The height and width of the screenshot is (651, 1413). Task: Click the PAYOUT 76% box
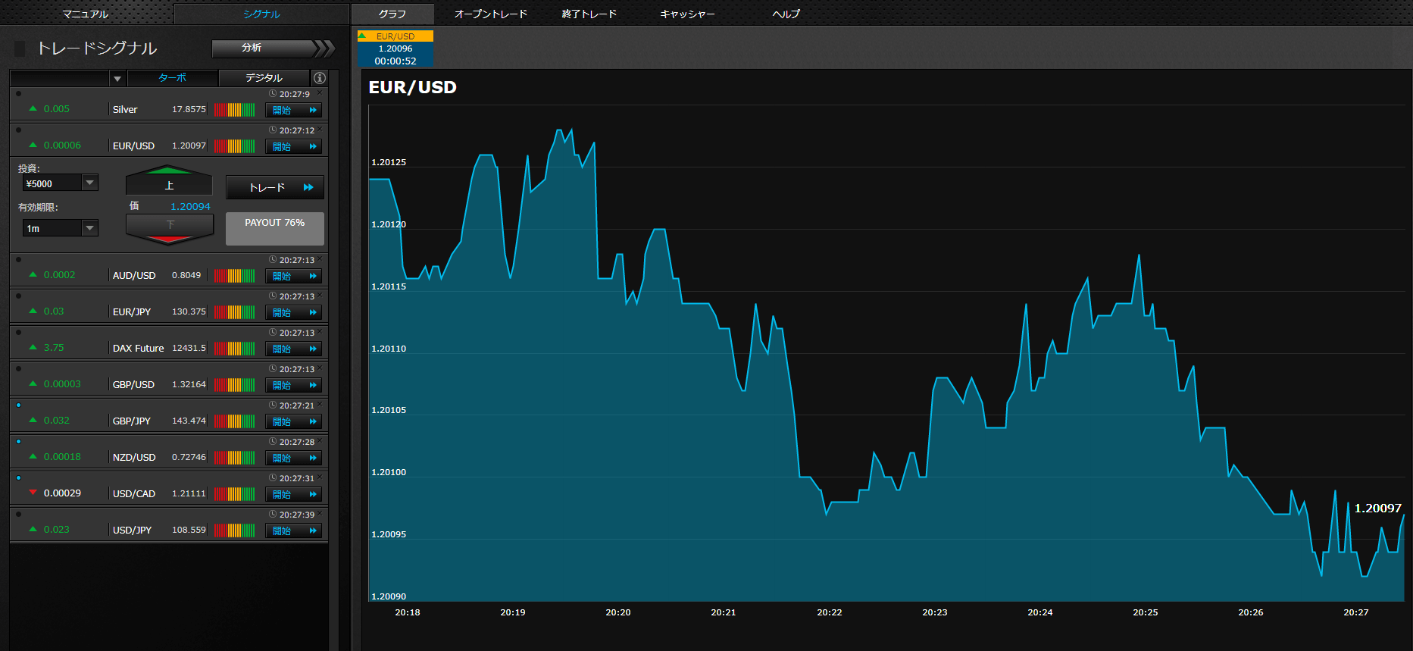pos(275,229)
